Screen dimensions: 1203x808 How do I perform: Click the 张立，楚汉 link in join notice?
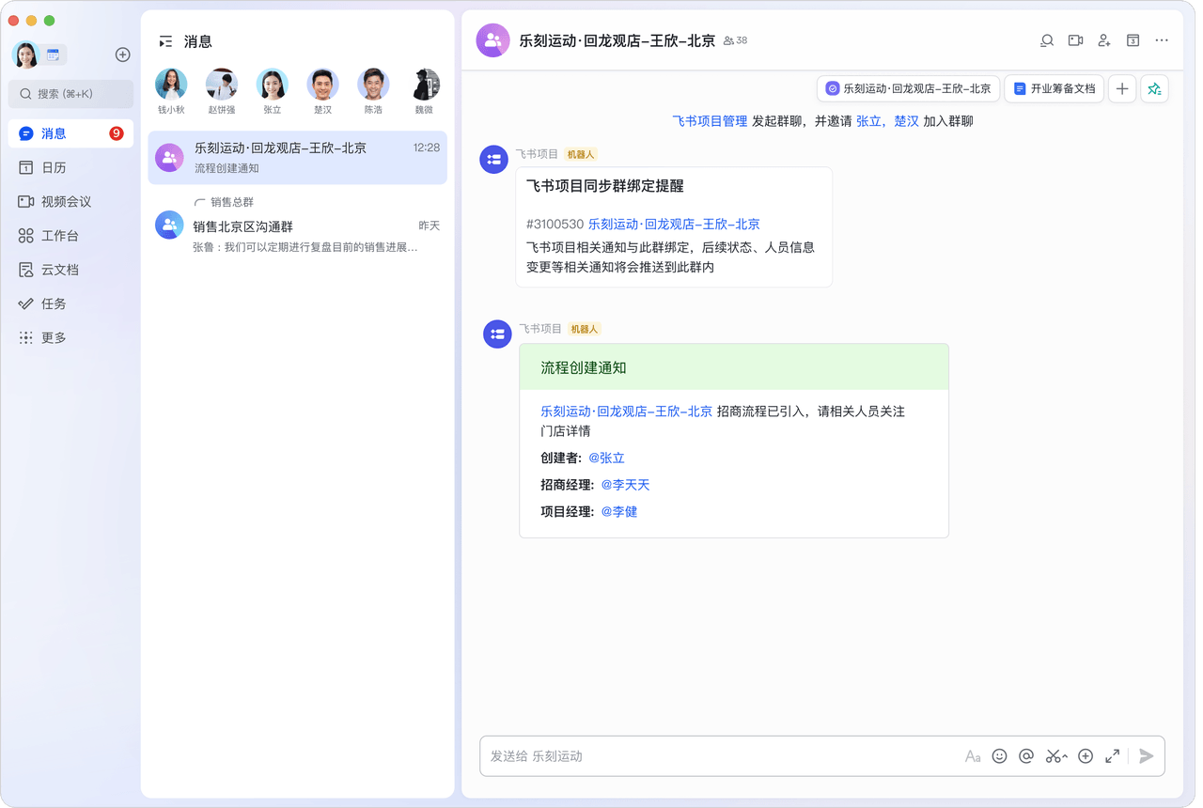(x=887, y=121)
